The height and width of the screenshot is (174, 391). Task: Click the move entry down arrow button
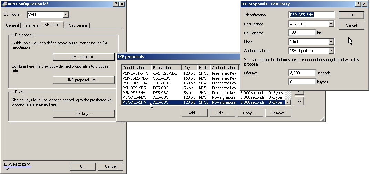(299, 101)
